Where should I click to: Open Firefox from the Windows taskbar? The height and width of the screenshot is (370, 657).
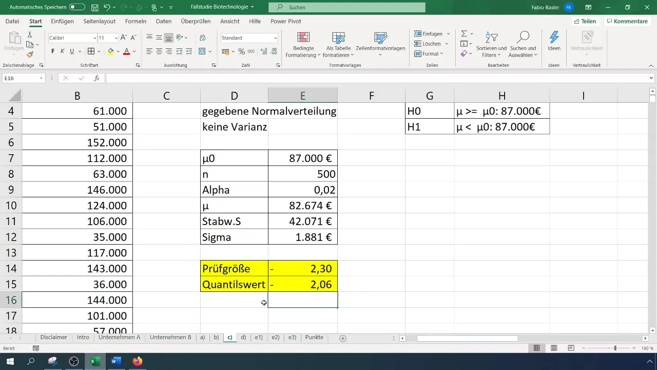pos(137,361)
